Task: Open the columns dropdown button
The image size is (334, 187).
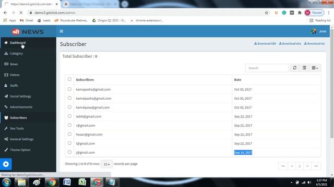Action: click(315, 68)
